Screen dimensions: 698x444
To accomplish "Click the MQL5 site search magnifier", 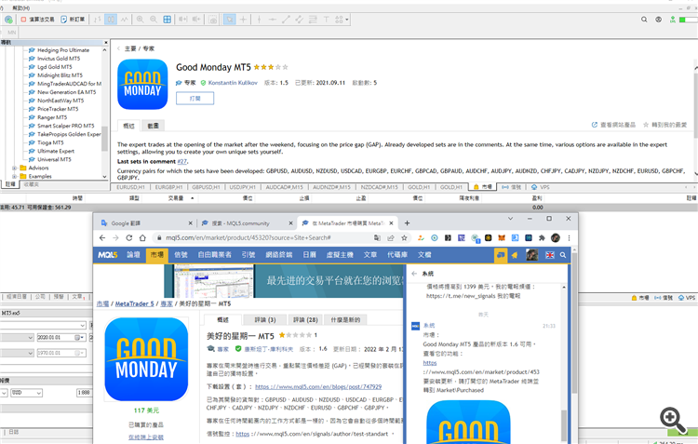I will 563,255.
